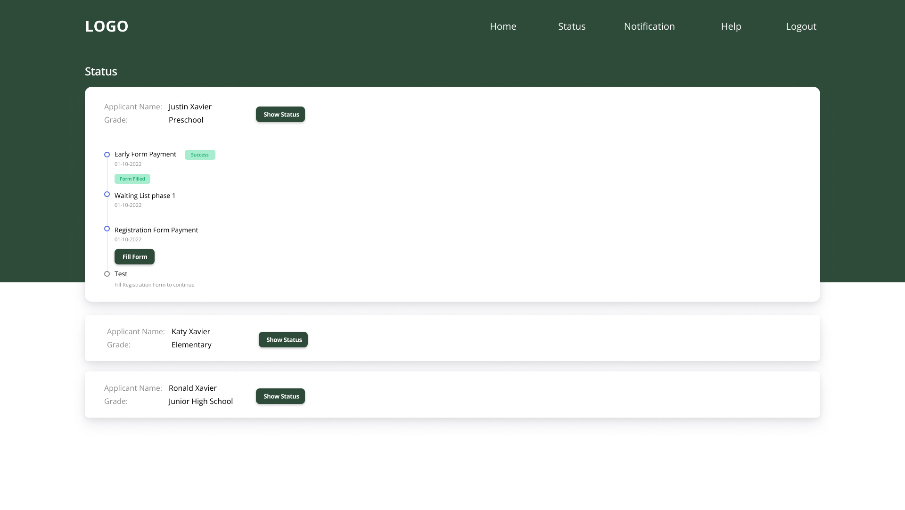Viewport: 905px width, 510px height.
Task: Click the Early Form Payment label
Action: [x=145, y=154]
